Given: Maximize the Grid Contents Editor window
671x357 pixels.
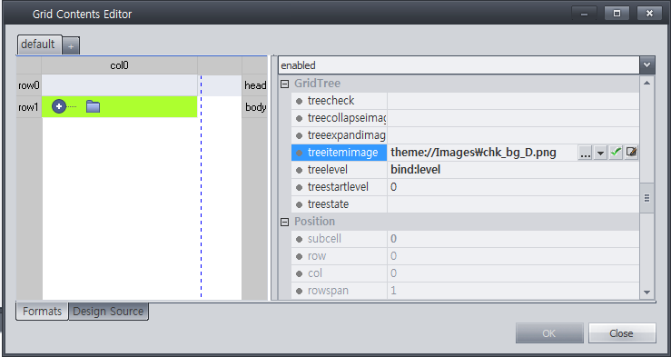Looking at the screenshot, I should pyautogui.click(x=617, y=14).
